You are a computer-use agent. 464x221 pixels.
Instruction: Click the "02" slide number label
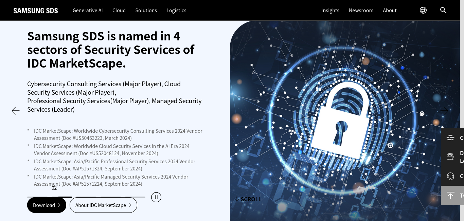pos(54,188)
